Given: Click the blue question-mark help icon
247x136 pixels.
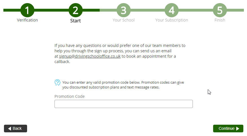Looking at the screenshot, I should click(57, 83).
